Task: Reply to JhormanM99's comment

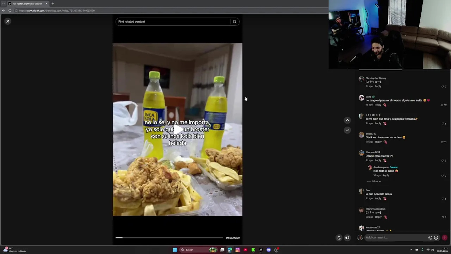Action: tap(378, 160)
